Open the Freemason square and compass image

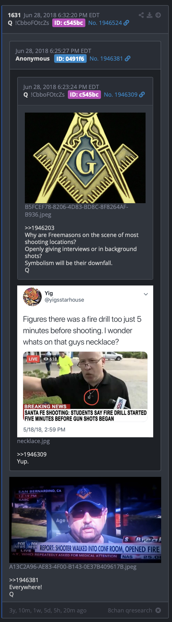coord(85,158)
